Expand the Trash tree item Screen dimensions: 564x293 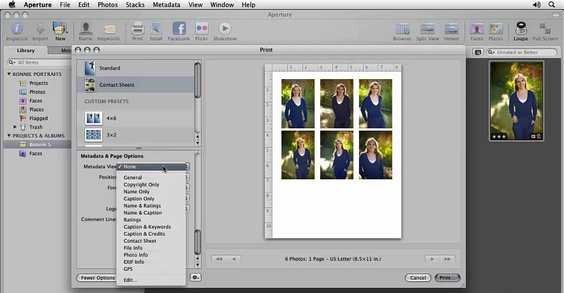point(15,127)
